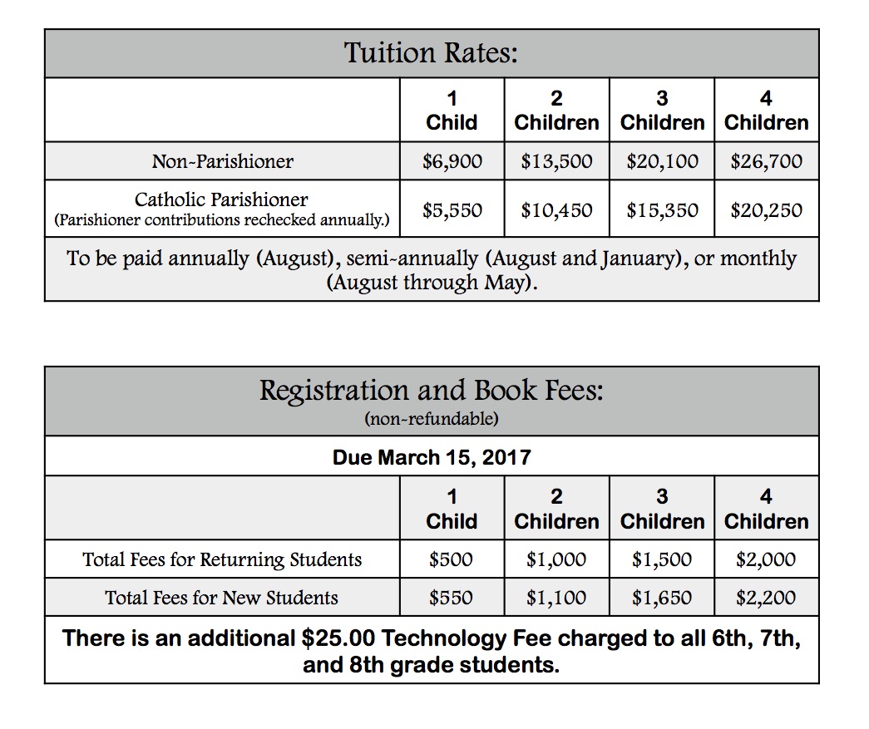Click the $20,250 parishioner tuition cell
The width and height of the screenshot is (869, 729).
pyautogui.click(x=766, y=210)
